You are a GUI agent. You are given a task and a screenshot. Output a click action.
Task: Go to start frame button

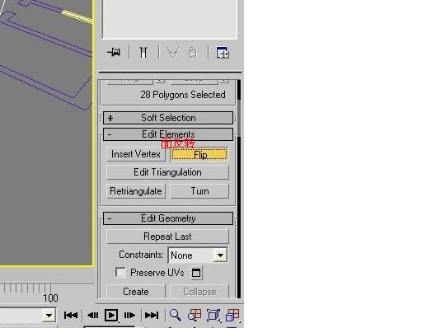(71, 315)
